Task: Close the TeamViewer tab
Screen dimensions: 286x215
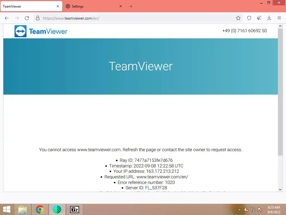Action: pos(58,6)
